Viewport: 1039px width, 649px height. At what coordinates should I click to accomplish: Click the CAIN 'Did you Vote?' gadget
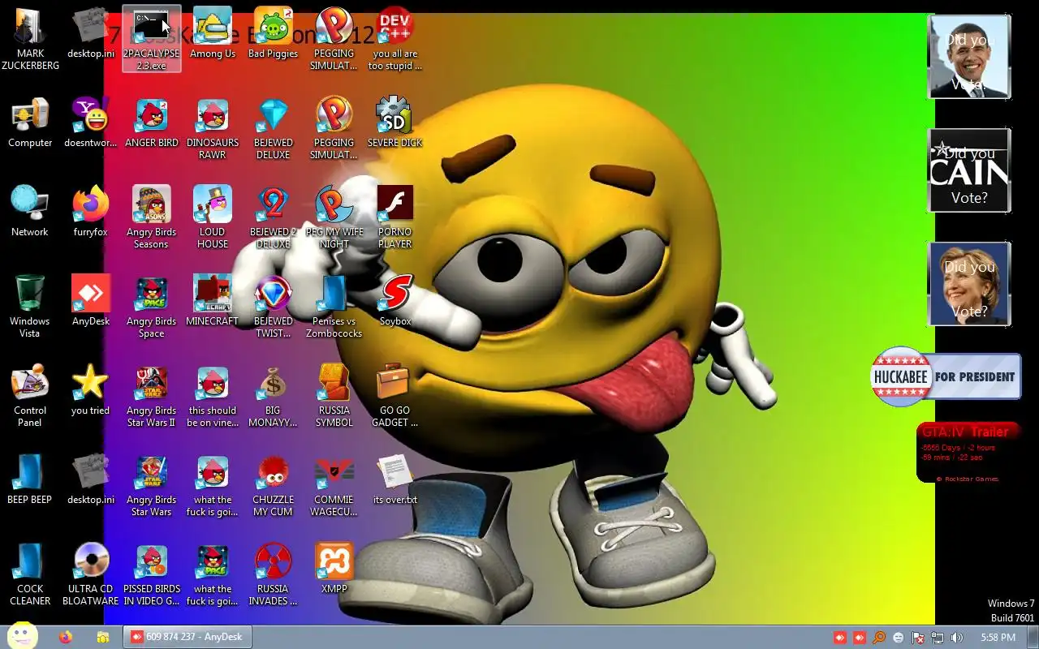click(x=969, y=170)
